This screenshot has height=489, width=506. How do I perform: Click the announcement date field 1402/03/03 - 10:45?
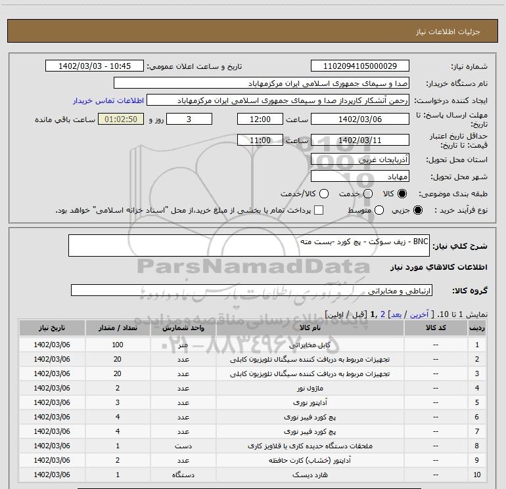[x=95, y=66]
